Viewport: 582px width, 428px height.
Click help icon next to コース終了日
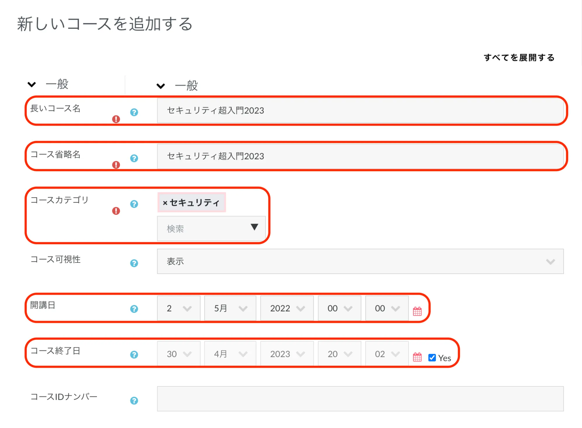134,355
